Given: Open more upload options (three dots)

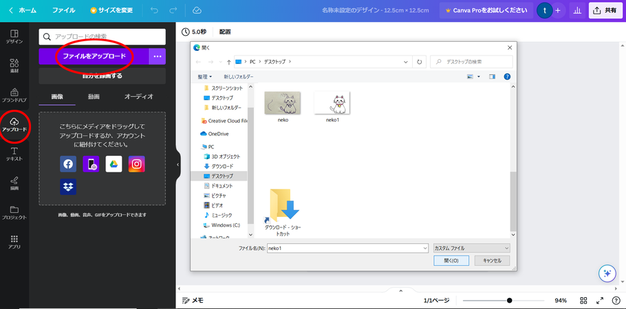Looking at the screenshot, I should (x=158, y=56).
